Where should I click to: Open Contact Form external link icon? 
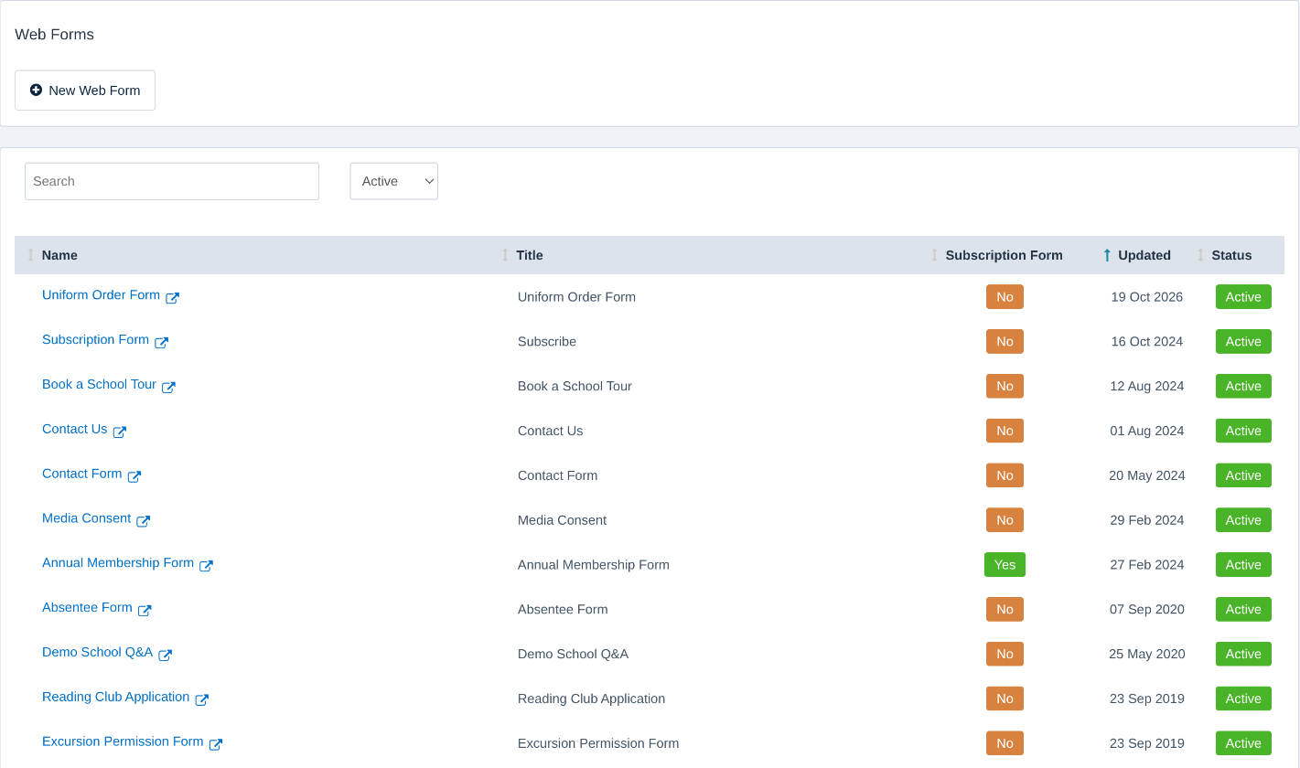tap(134, 477)
